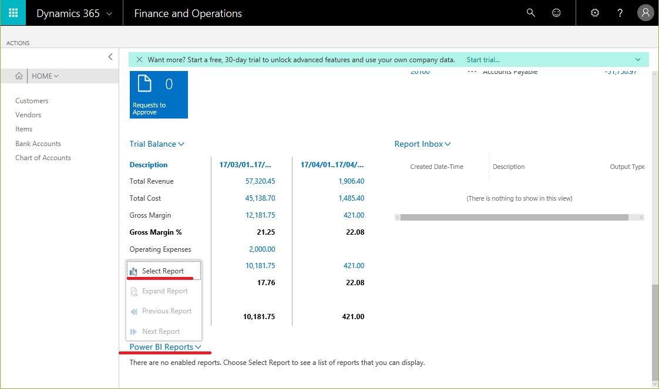Click Total Cost value 1,485.40
Viewport: 659px width, 389px height.
(x=351, y=198)
